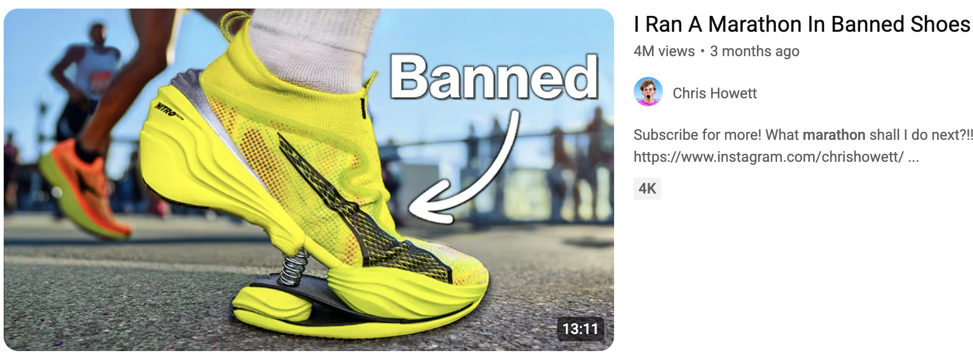Open the Chris Howett channel name link
The height and width of the screenshot is (359, 973).
click(714, 93)
